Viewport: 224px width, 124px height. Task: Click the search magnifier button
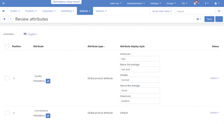[x=219, y=11]
